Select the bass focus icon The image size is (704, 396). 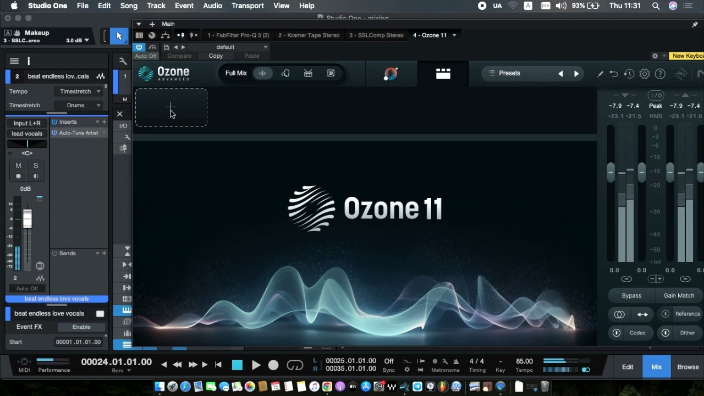tap(331, 73)
